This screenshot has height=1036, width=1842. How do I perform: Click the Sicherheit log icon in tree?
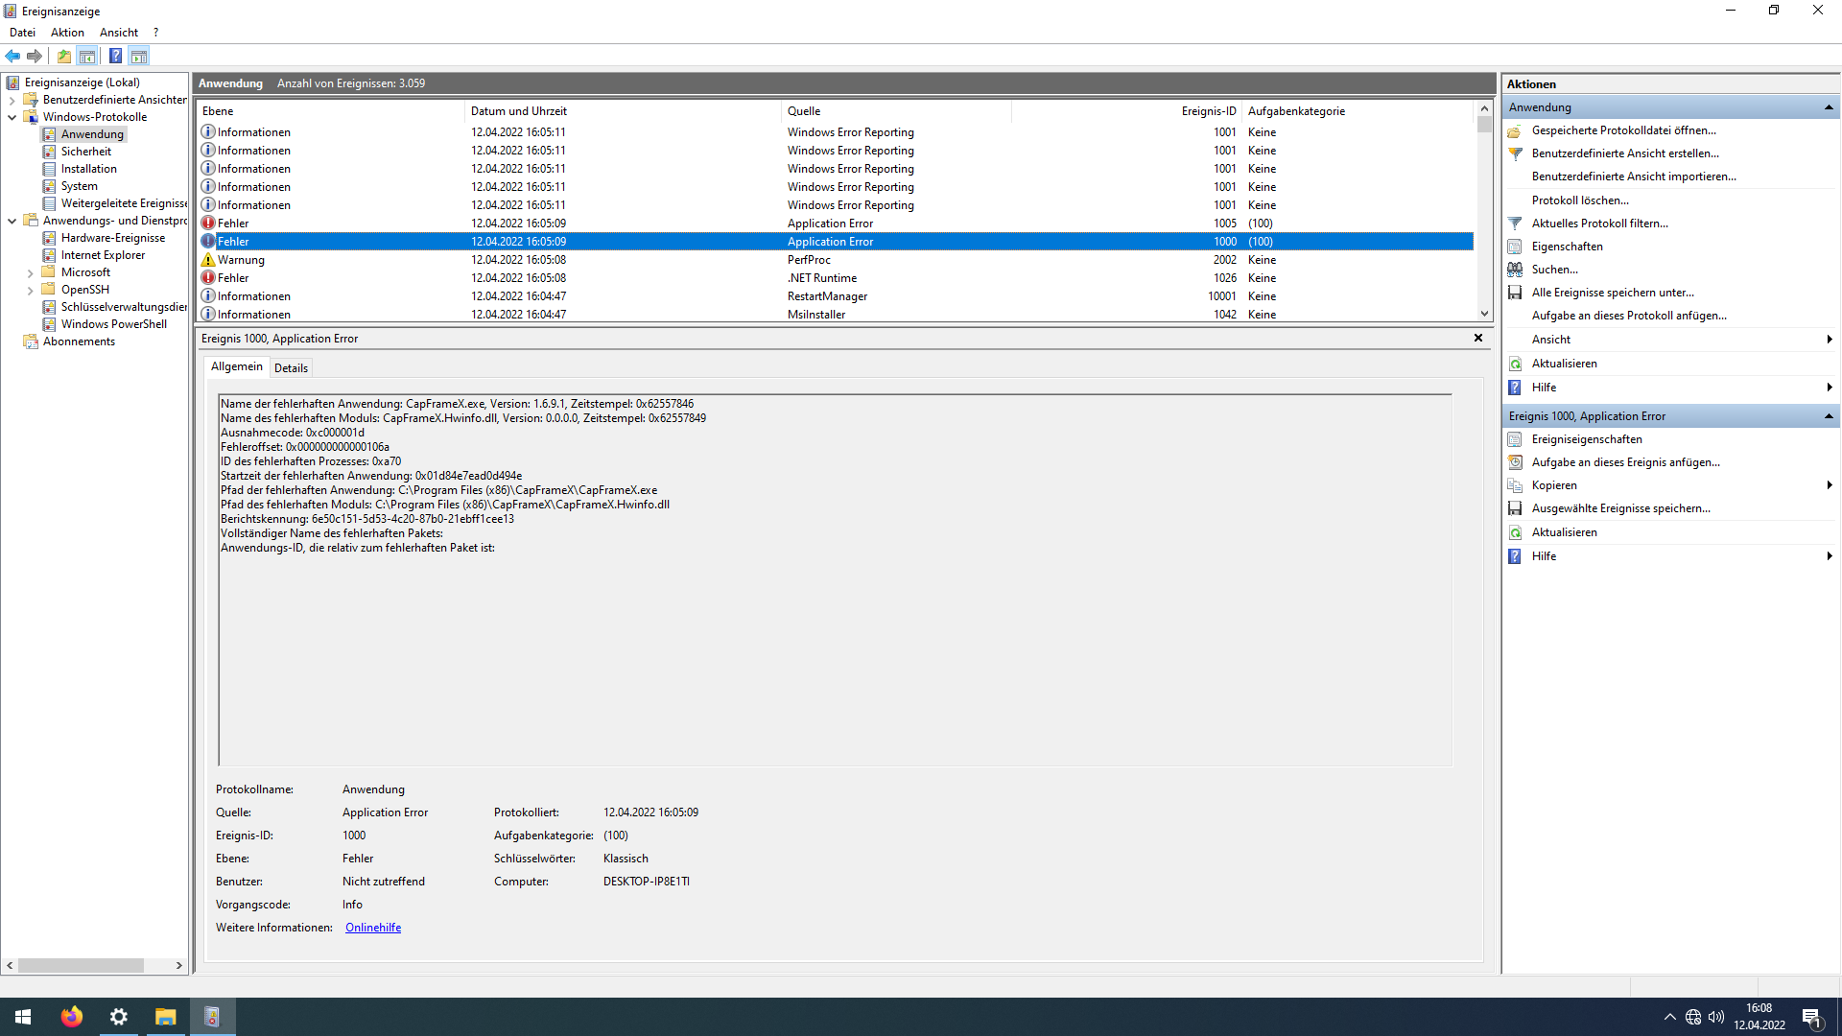click(x=49, y=152)
